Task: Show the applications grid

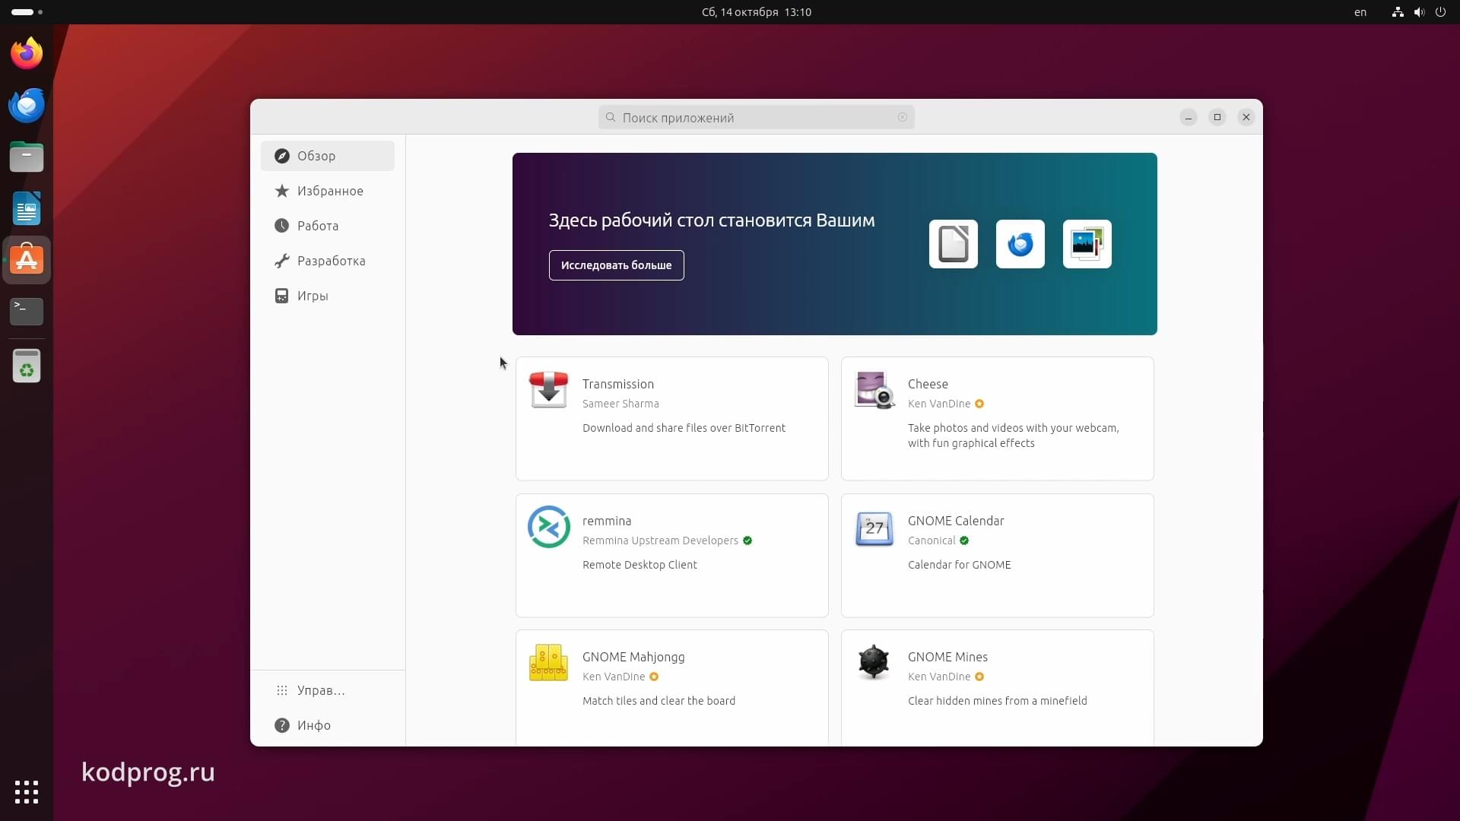Action: (x=27, y=791)
